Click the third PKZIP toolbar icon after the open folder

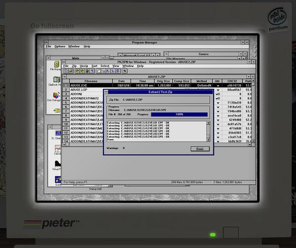(x=77, y=71)
